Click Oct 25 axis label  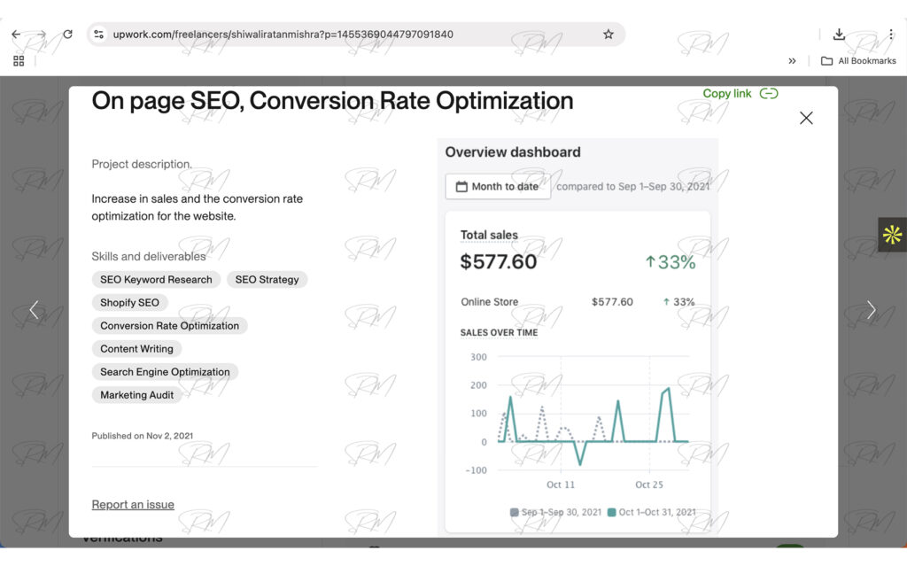click(x=649, y=485)
